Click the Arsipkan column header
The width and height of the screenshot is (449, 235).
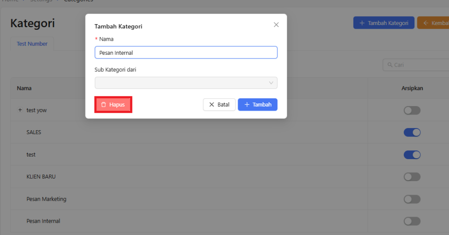pyautogui.click(x=412, y=88)
